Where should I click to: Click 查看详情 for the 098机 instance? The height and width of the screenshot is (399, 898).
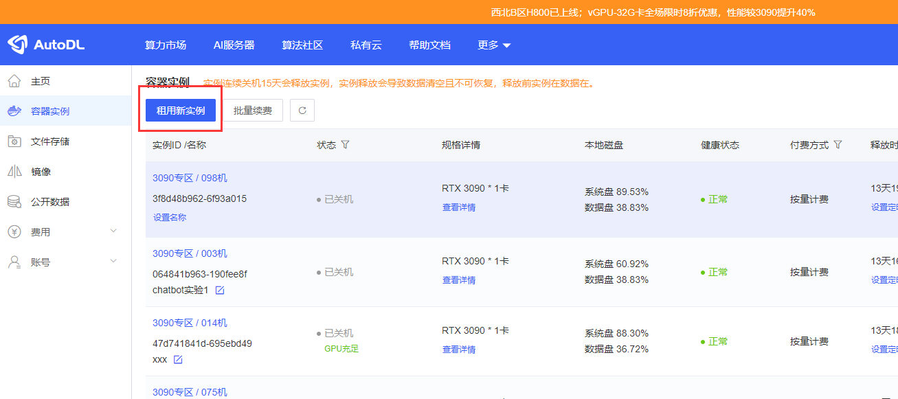coord(459,207)
